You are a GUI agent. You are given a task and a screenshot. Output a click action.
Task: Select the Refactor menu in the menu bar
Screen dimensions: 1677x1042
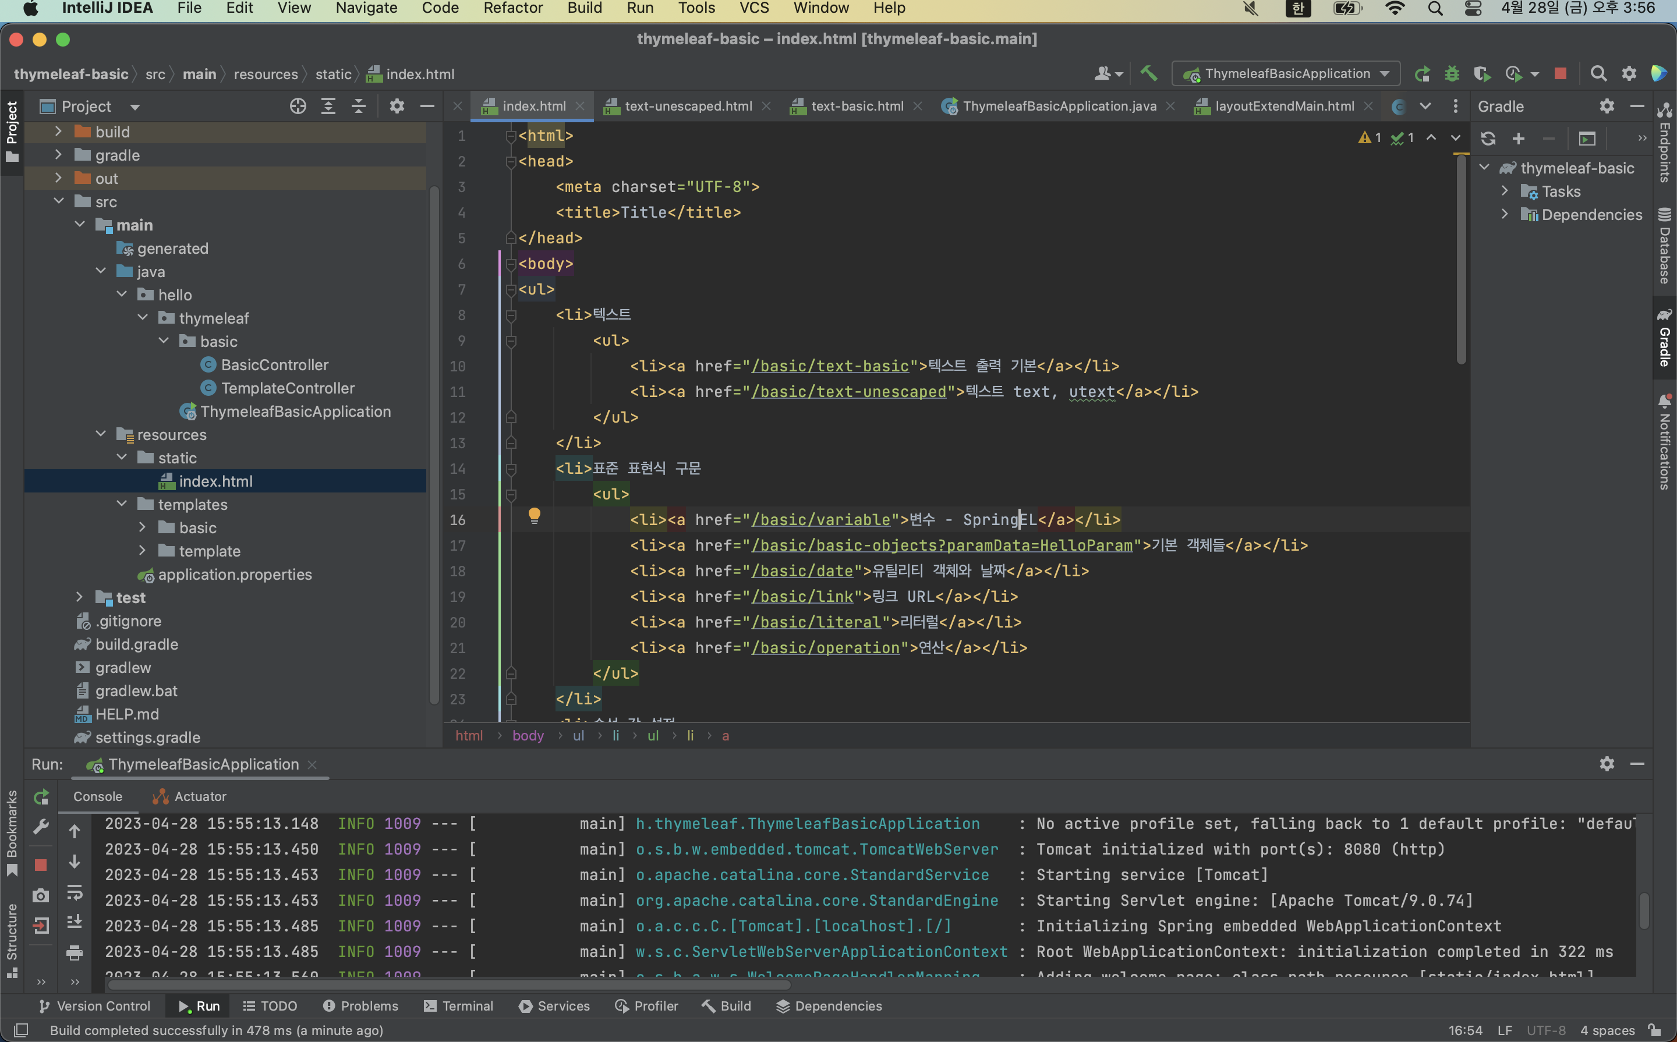point(512,8)
